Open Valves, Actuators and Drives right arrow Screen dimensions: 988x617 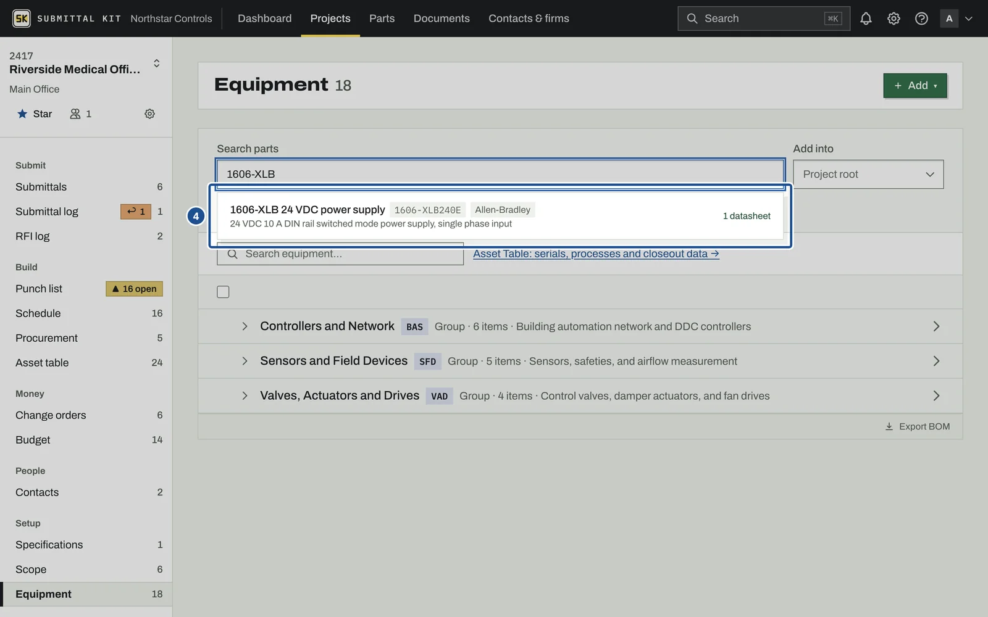pos(936,395)
